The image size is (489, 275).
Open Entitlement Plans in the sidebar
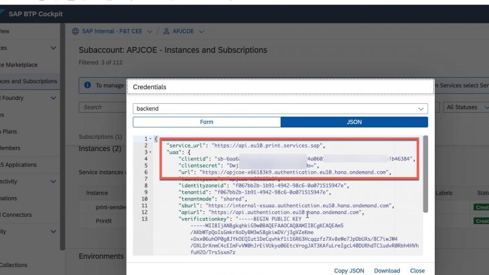click(x=9, y=131)
